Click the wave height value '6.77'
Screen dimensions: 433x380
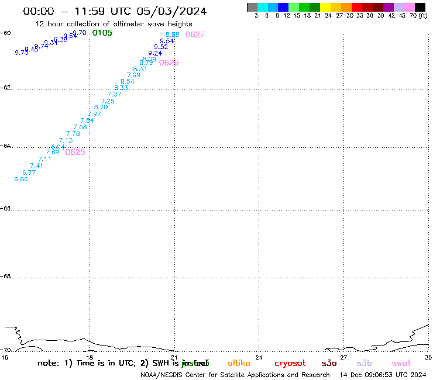point(29,172)
